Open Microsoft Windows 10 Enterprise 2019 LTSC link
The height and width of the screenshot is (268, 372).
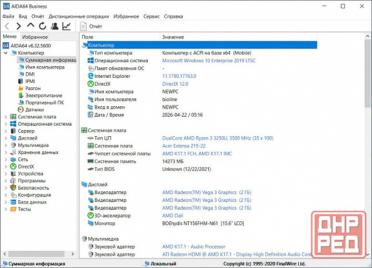tap(209, 61)
